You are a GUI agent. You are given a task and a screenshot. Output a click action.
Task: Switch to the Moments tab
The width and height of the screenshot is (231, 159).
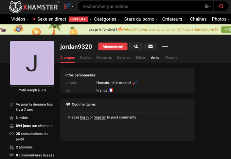[104, 58]
